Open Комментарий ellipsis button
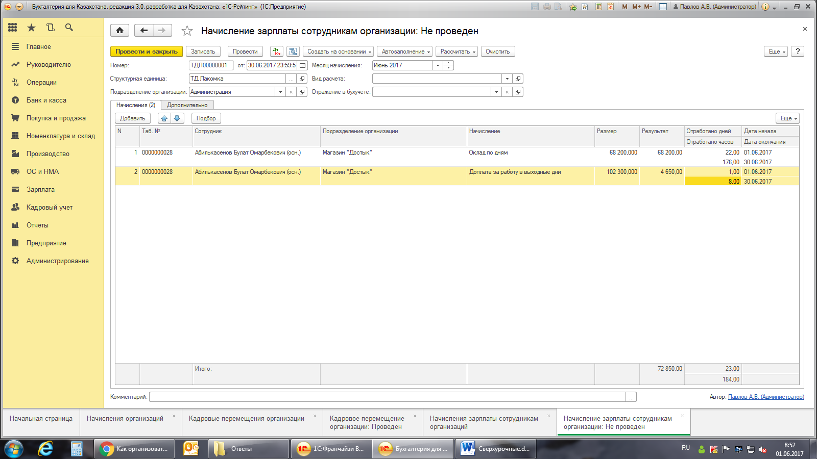Image resolution: width=817 pixels, height=459 pixels. tap(631, 397)
